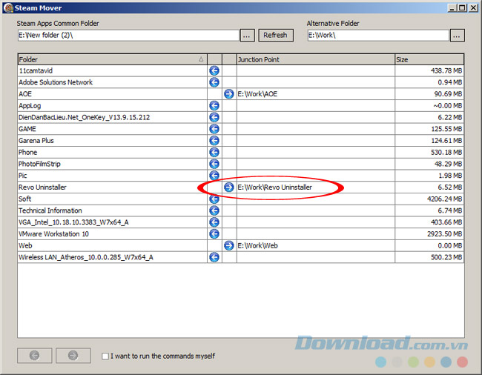
Task: Click right arrow icon for Revo Uninstaller
Action: 229,187
